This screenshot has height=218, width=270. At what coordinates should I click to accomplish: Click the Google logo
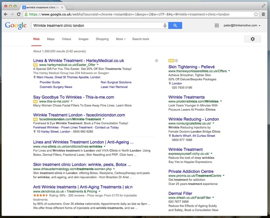tap(16, 26)
